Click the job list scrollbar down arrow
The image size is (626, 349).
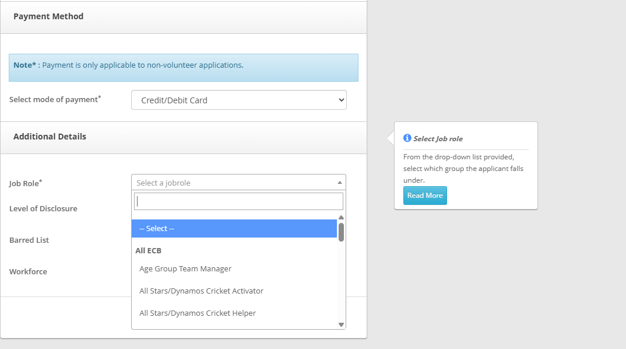(x=341, y=324)
